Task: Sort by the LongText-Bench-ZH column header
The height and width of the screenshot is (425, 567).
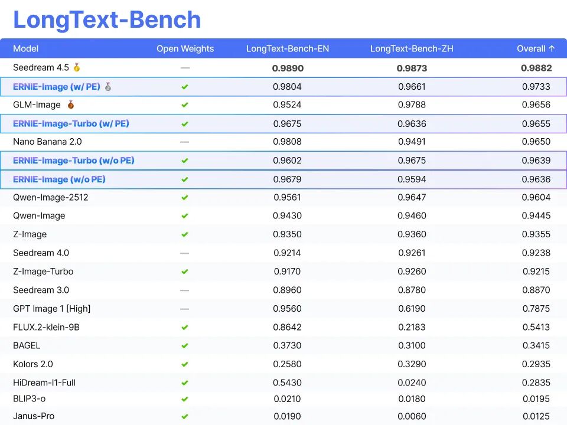Action: click(x=412, y=49)
